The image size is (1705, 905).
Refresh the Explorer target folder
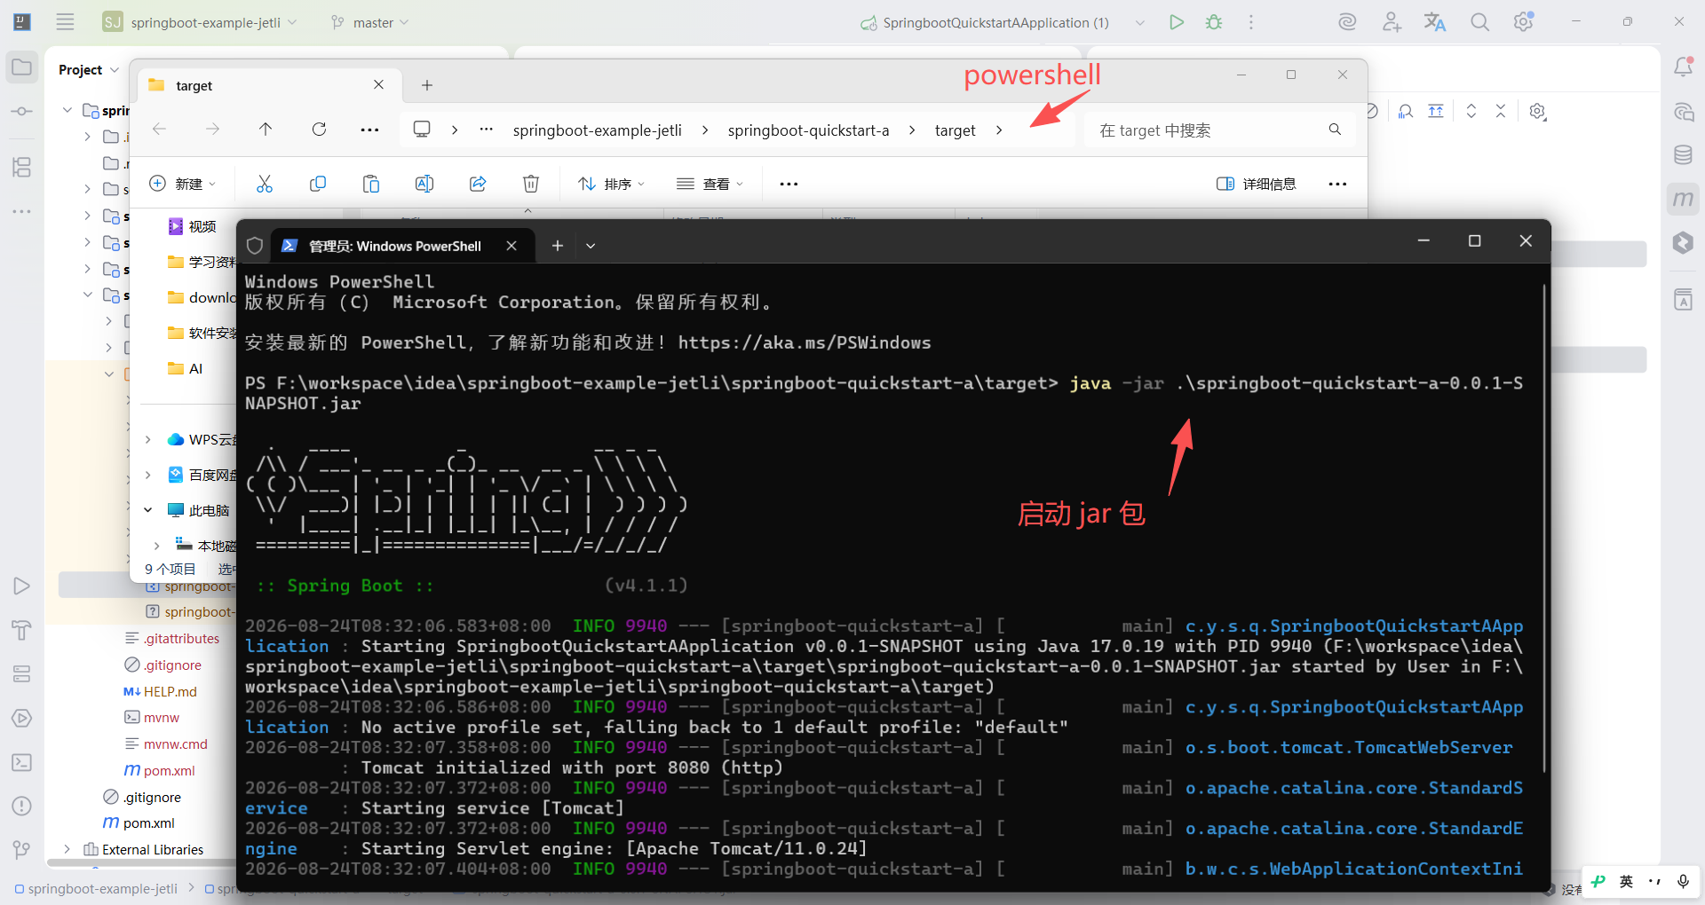tap(319, 130)
